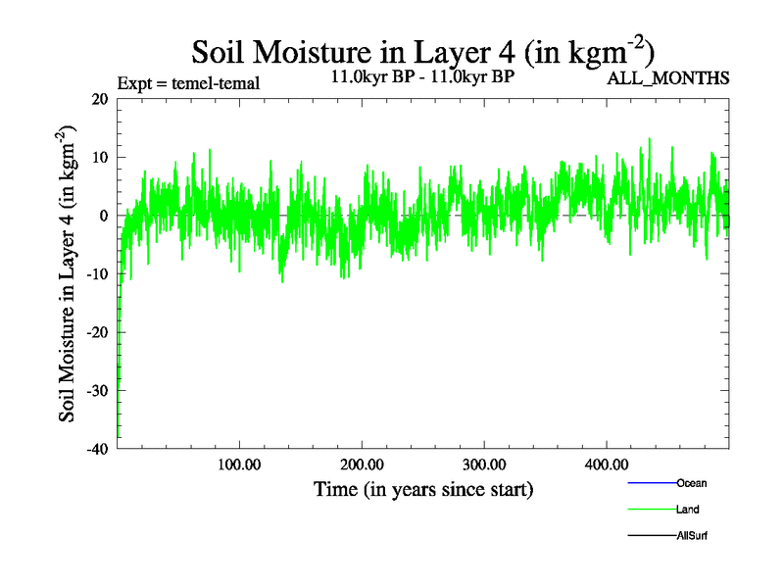Image resolution: width=784 pixels, height=588 pixels.
Task: Click the x-axis title Time in years since start
Action: click(x=422, y=489)
